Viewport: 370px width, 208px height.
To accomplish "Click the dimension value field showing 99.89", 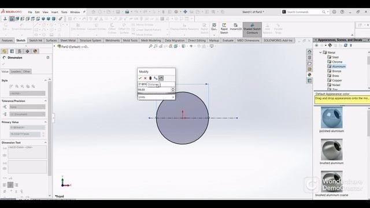I will pyautogui.click(x=154, y=90).
